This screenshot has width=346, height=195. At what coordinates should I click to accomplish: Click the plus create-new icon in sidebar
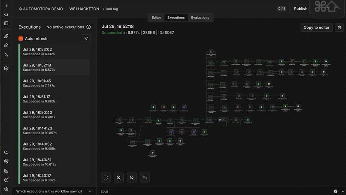6,6
